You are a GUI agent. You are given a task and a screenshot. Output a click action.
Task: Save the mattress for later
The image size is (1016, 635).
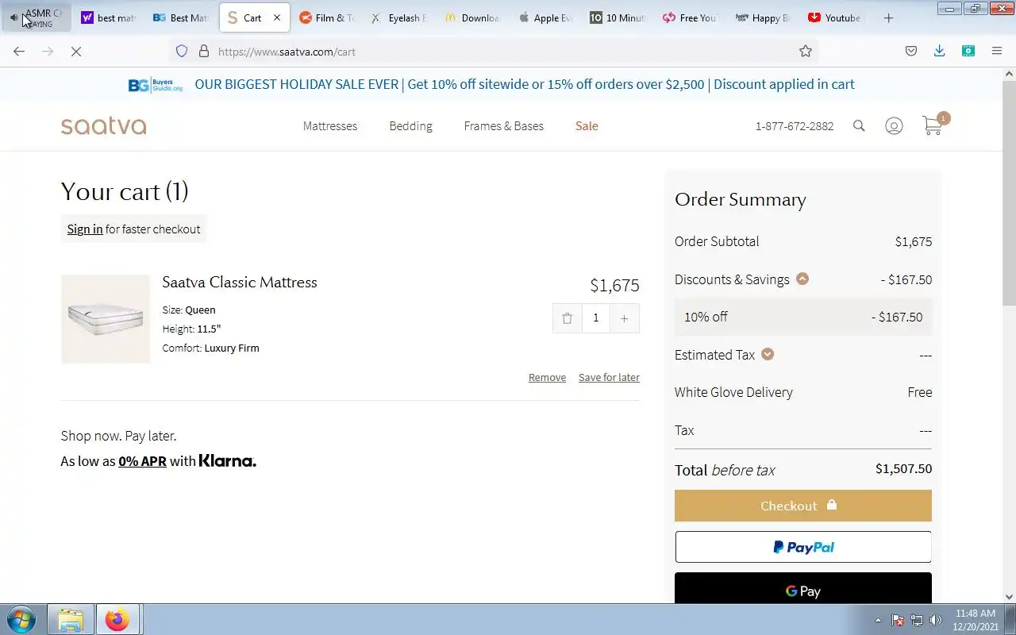pos(609,377)
